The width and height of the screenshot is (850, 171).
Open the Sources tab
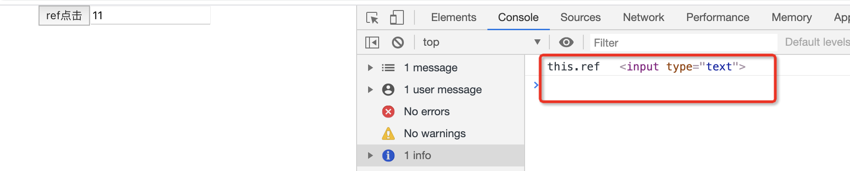[x=581, y=17]
